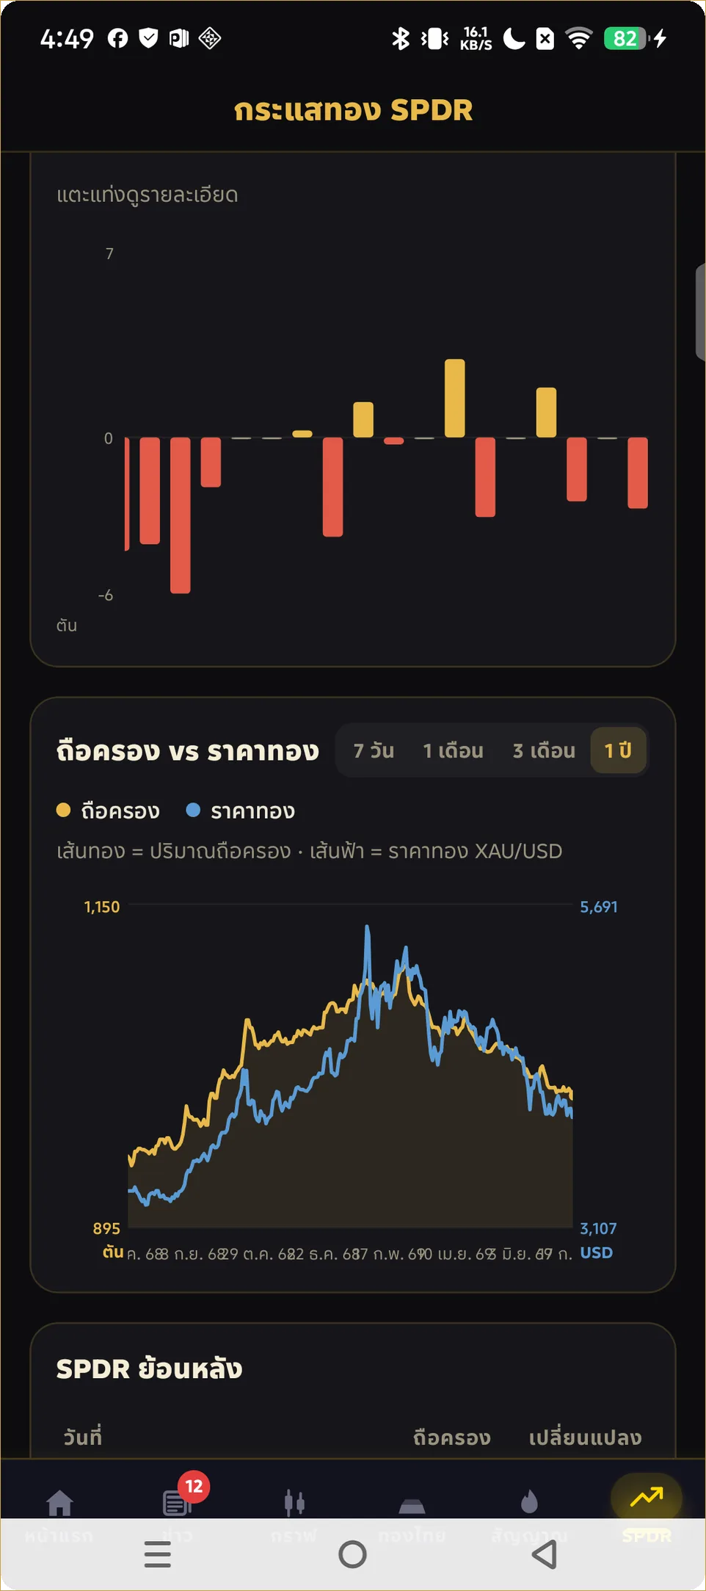Click the เปลี่ยนแปลง column header
Image resolution: width=706 pixels, height=1591 pixels.
point(585,1438)
